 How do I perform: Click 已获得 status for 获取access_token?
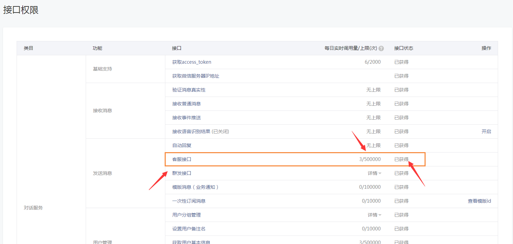pyautogui.click(x=402, y=62)
